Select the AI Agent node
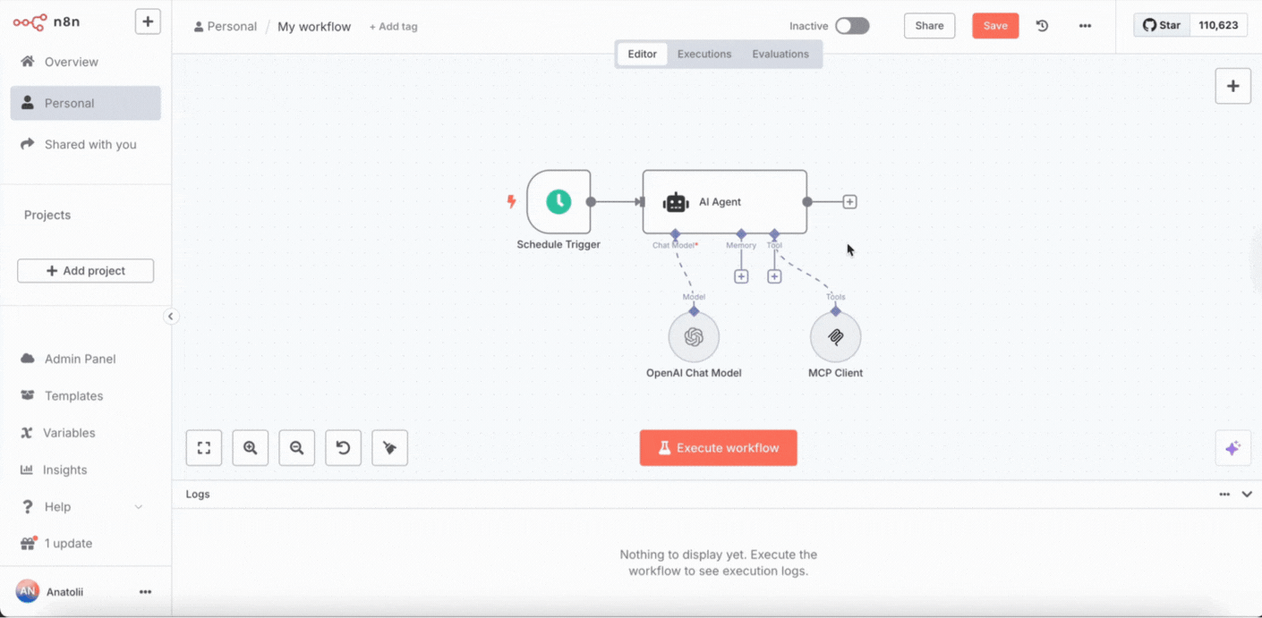The image size is (1262, 618). coord(724,201)
